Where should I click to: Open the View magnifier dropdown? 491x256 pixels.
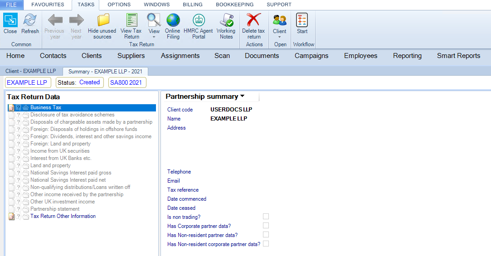[154, 26]
